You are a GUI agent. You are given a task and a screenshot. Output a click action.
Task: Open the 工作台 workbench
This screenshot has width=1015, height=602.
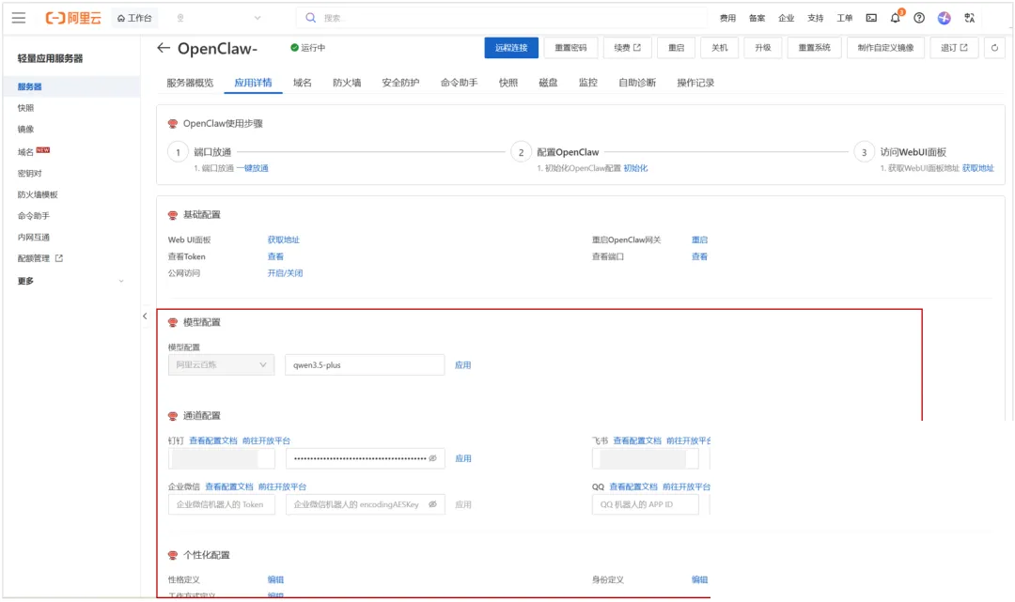pos(134,18)
